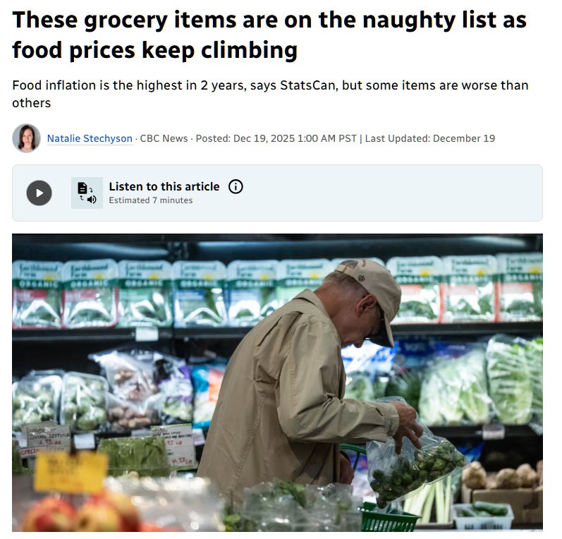Click the 'Estimated 7 minutes' text
Image resolution: width=562 pixels, height=539 pixels.
pos(150,200)
